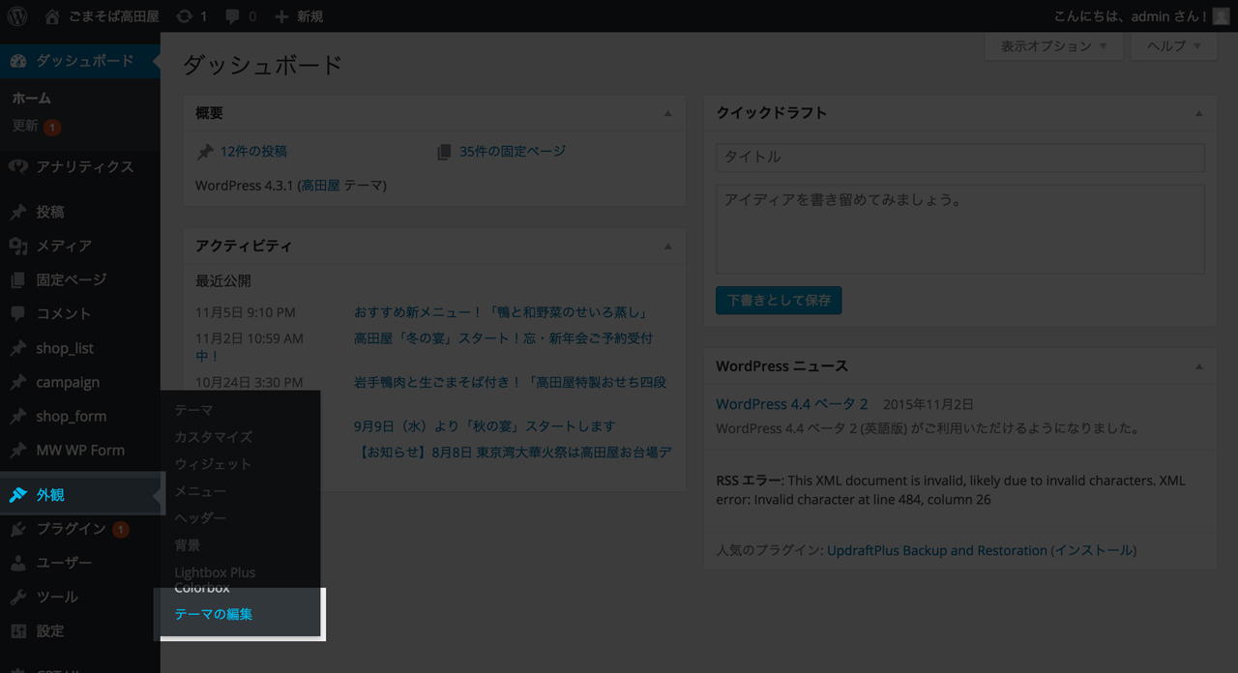The height and width of the screenshot is (673, 1238).
Task: Go to ホーム under ダッシュボード
Action: tap(32, 98)
